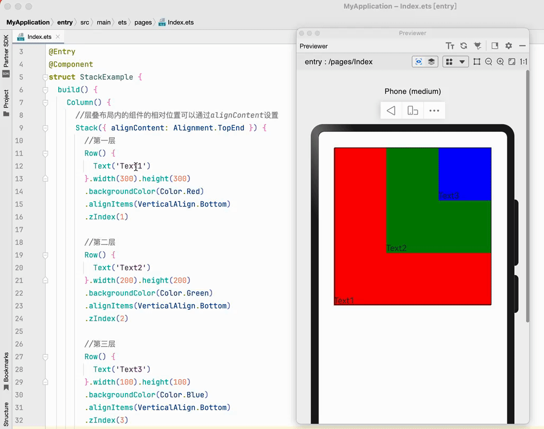This screenshot has width=544, height=429.
Task: Click MyApplication in the breadcrumb
Action: click(x=28, y=22)
